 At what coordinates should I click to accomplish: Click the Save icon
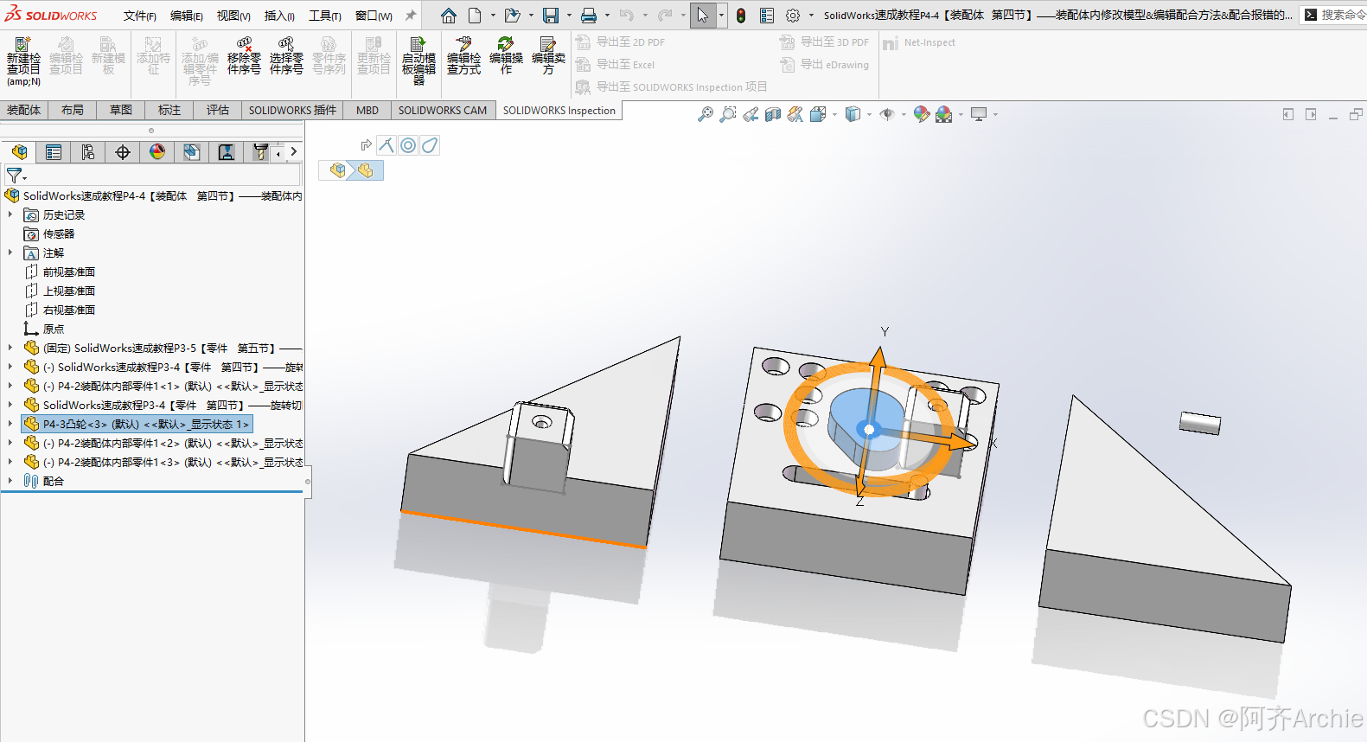550,16
